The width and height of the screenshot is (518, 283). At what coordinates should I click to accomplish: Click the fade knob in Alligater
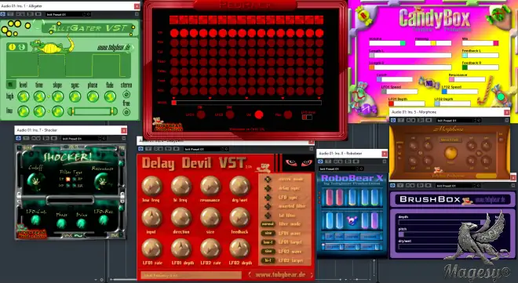(111, 96)
